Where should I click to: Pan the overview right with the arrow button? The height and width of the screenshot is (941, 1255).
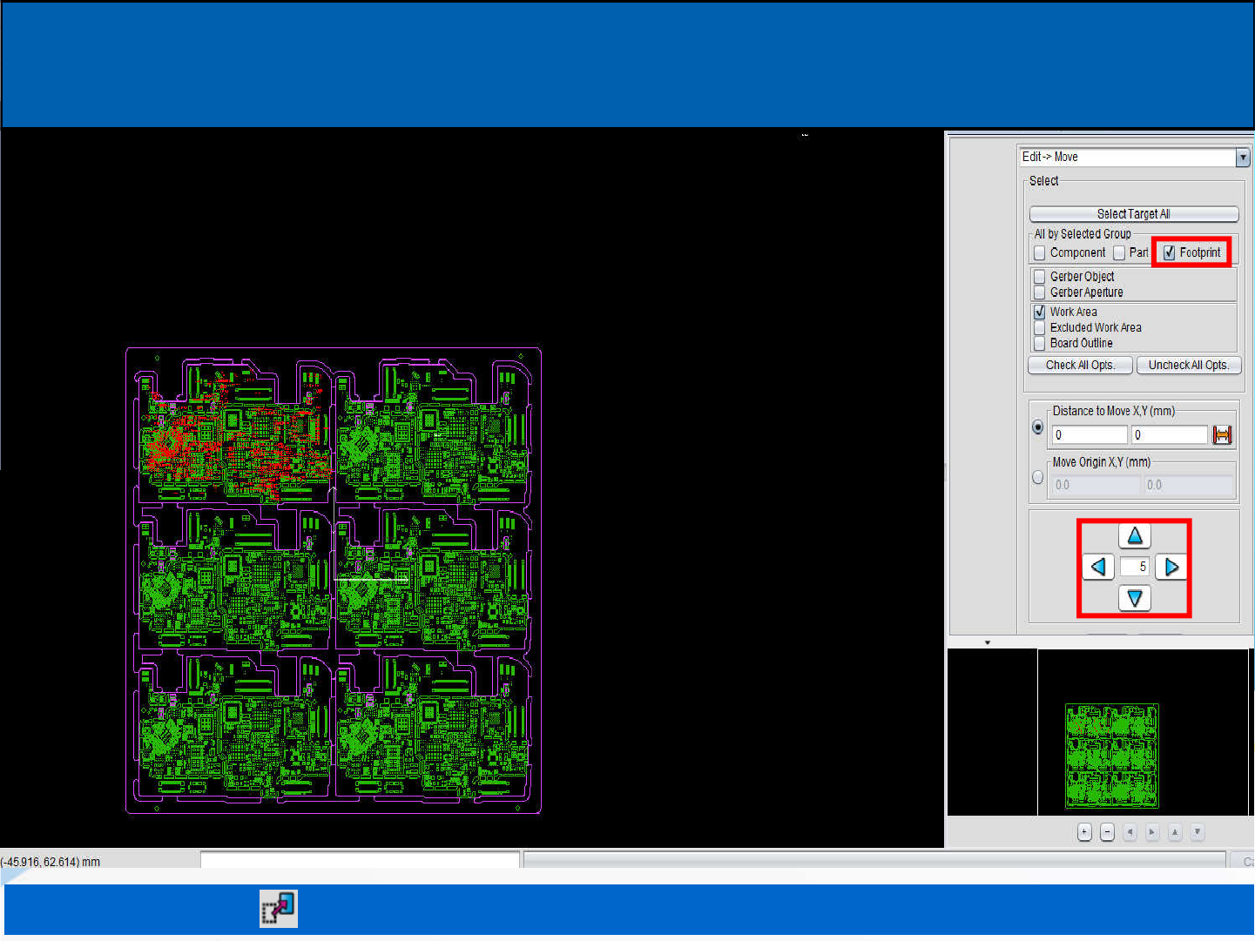click(x=1152, y=832)
